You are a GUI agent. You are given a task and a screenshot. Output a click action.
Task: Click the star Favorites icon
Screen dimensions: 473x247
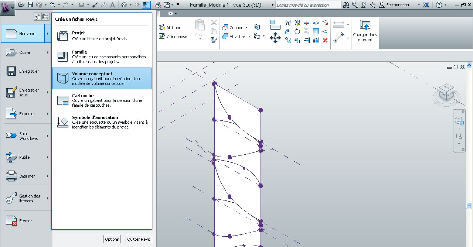click(372, 5)
